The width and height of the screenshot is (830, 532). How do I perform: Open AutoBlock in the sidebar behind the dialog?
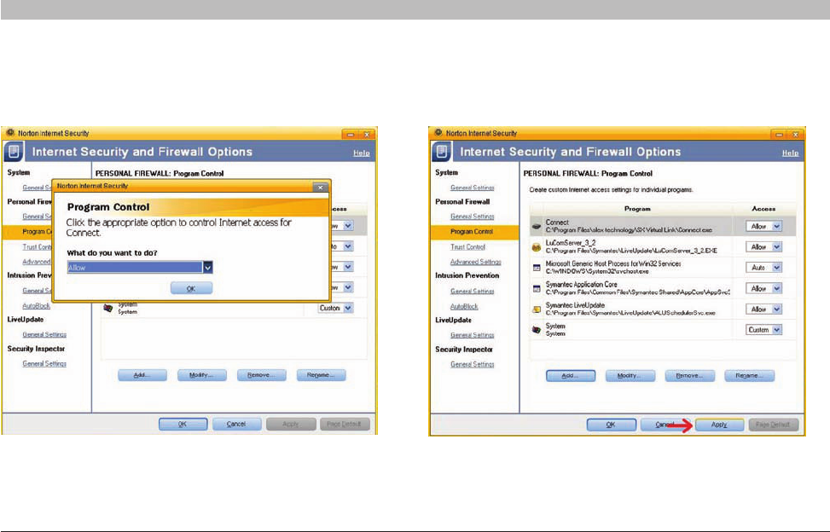(36, 306)
